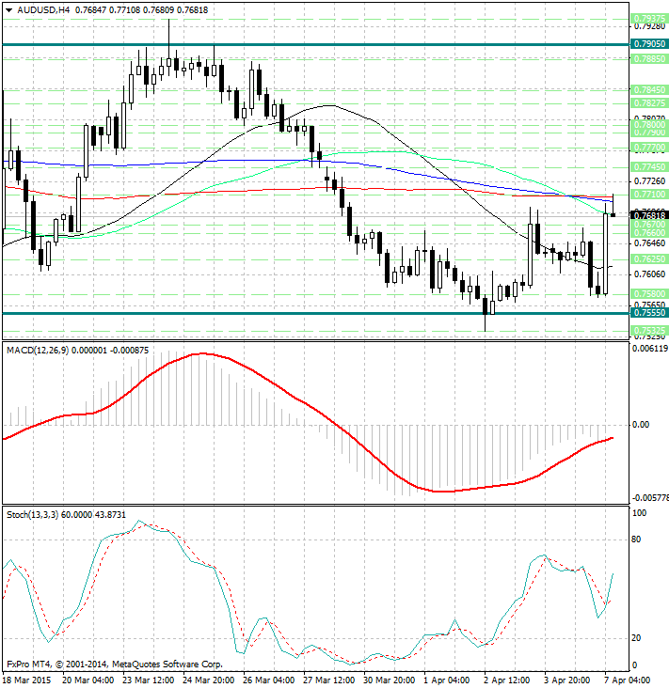This screenshot has height=688, width=669.
Task: Select the 0.79050 resistance price label
Action: (x=649, y=44)
